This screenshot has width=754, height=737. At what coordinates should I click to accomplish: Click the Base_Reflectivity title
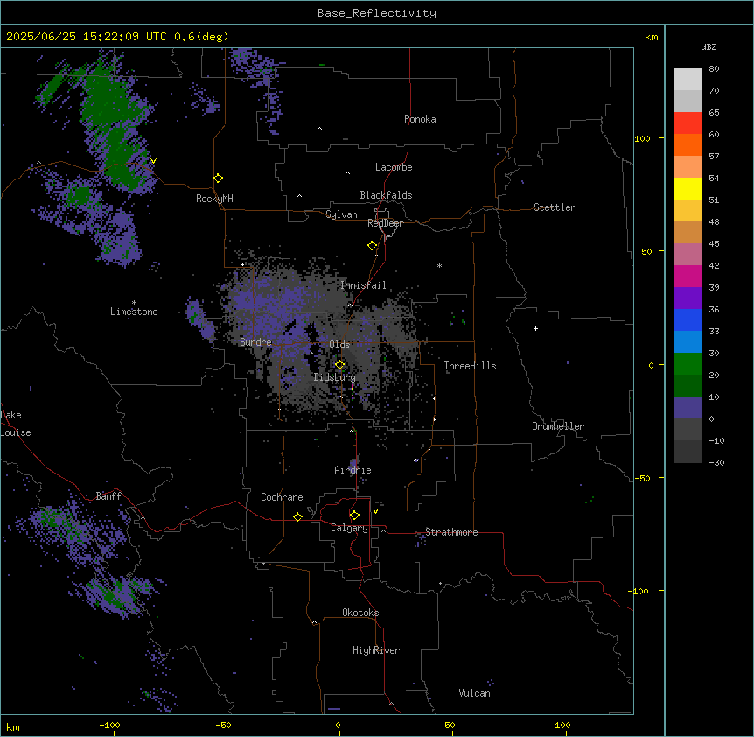pos(377,13)
